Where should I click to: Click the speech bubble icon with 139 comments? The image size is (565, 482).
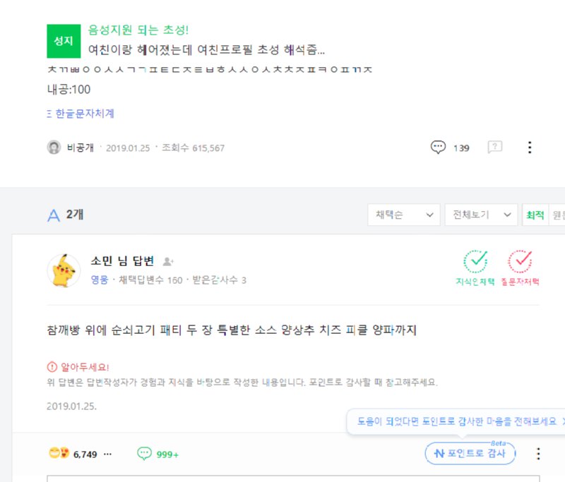pyautogui.click(x=439, y=147)
